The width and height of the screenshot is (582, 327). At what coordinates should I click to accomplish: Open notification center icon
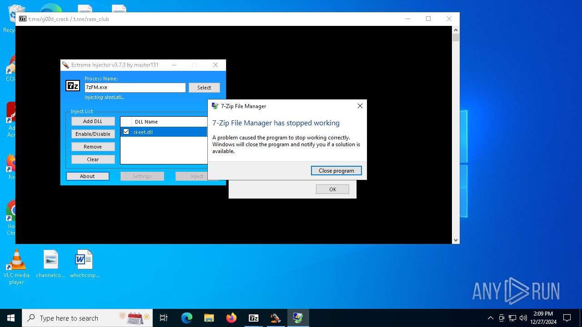point(567,318)
